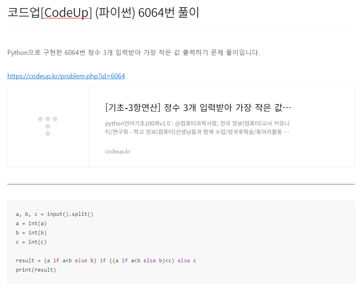Viewport: 361px width, 295px height.
Task: Click the code line 'b = int(b)'
Action: click(31, 233)
